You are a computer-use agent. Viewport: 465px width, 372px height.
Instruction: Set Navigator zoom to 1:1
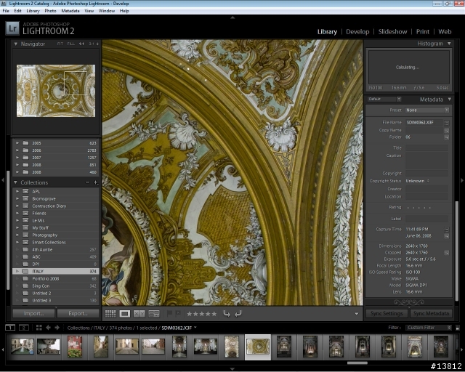[81, 44]
